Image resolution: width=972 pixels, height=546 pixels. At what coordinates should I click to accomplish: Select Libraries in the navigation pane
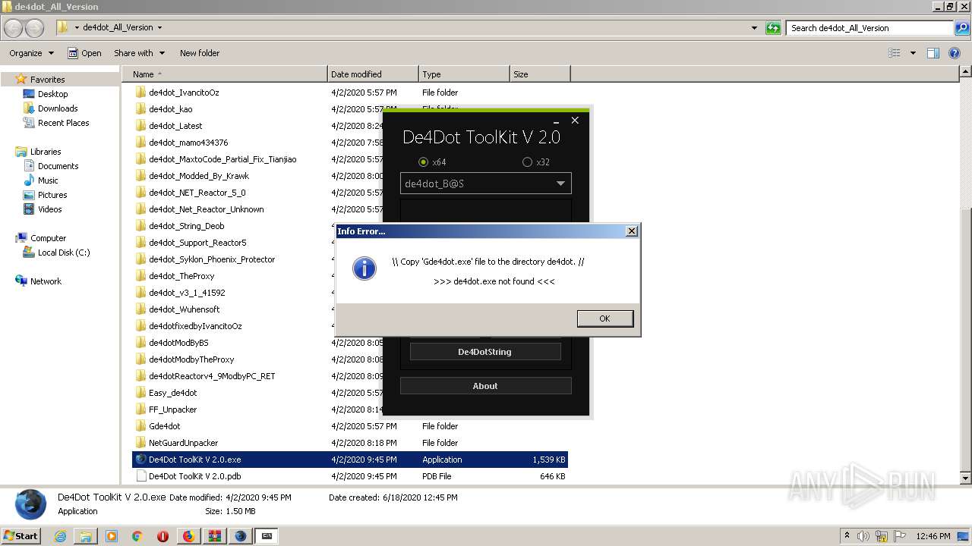46,152
